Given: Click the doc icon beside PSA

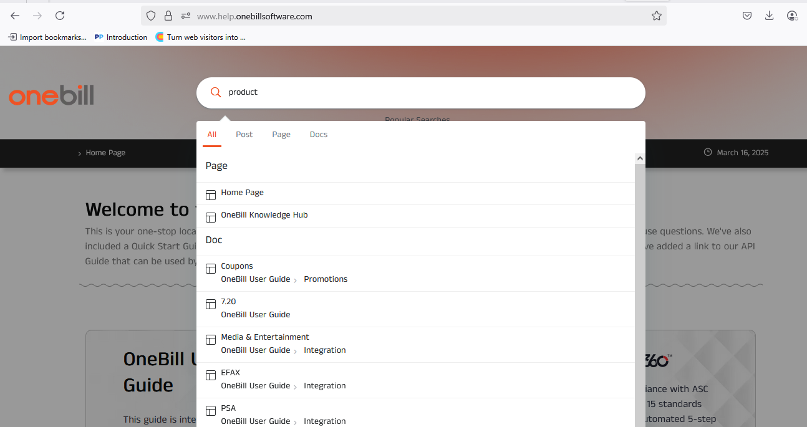Looking at the screenshot, I should (x=211, y=410).
